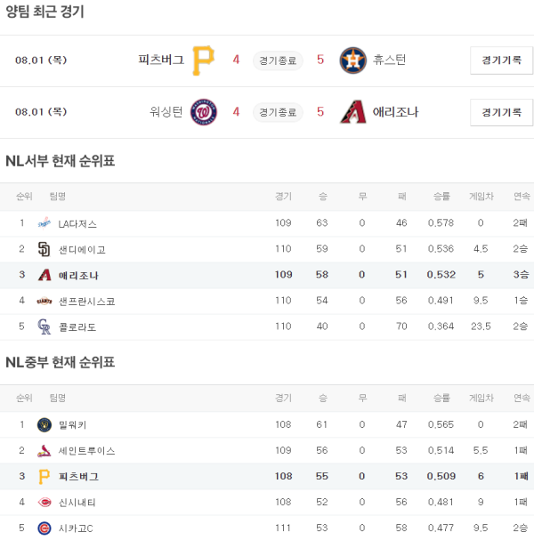534x540 pixels.
Task: Click the San Diego Padres logo
Action: pos(44,249)
